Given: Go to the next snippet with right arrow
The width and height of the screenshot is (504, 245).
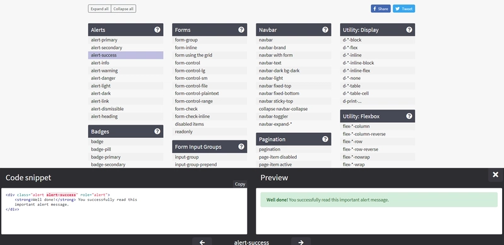Looking at the screenshot, I should (301, 242).
